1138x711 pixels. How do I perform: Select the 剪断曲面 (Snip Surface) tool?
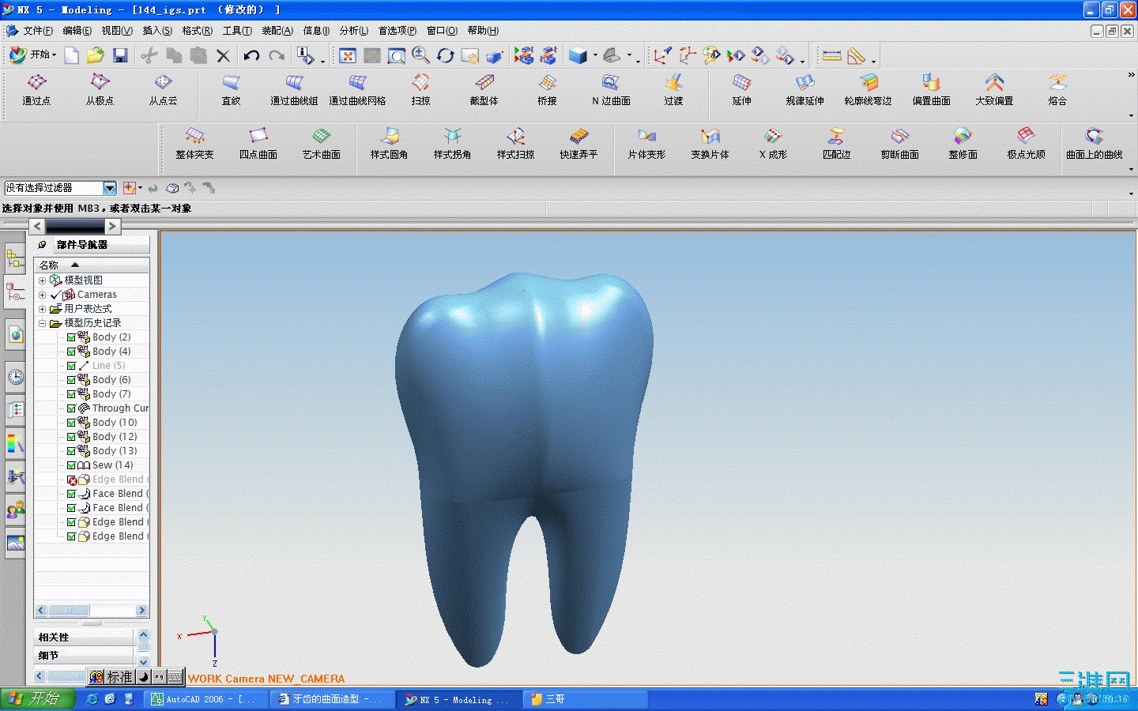(899, 144)
